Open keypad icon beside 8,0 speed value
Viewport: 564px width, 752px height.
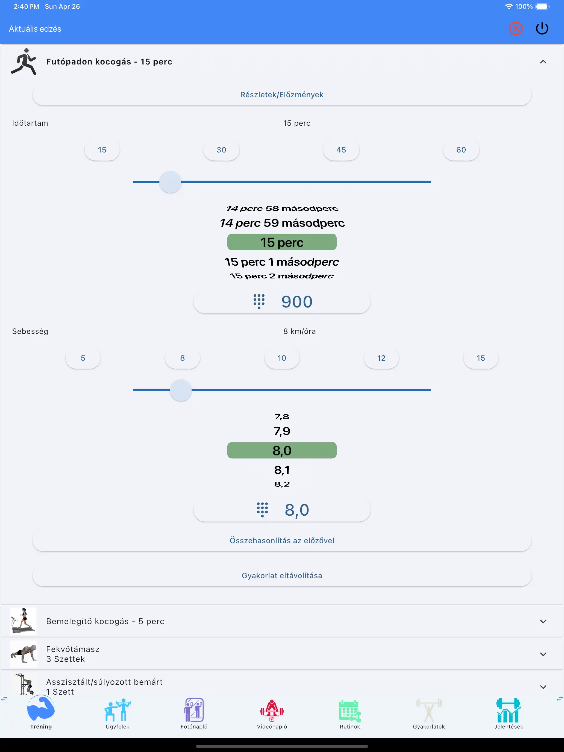pos(262,510)
